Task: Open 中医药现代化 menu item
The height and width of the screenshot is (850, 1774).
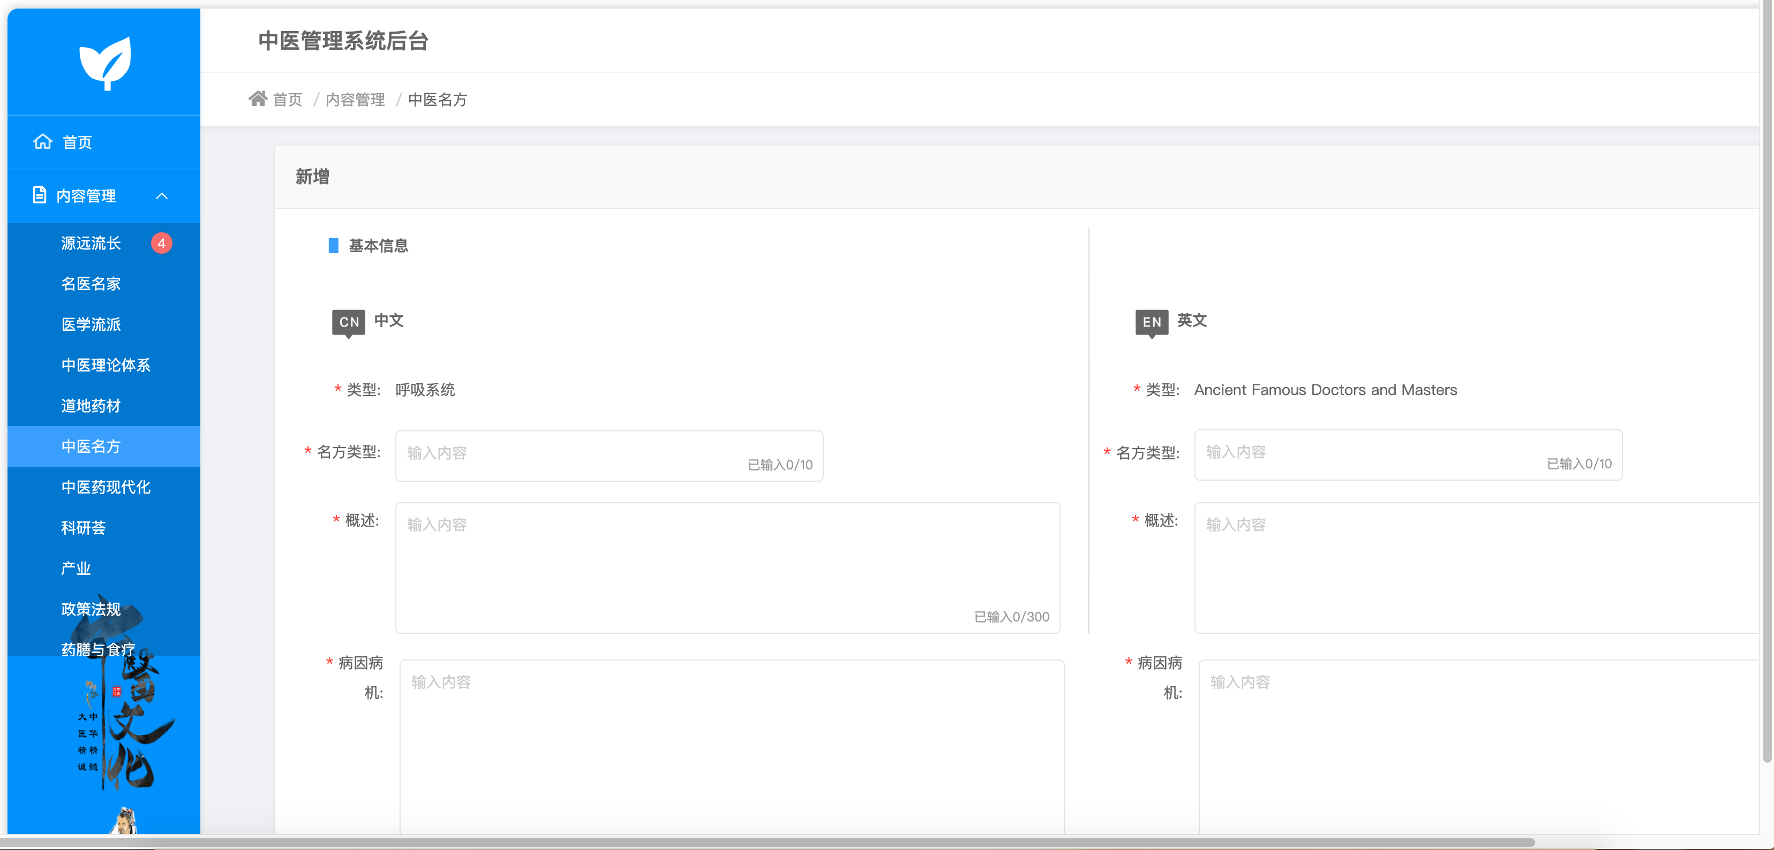Action: [x=103, y=487]
